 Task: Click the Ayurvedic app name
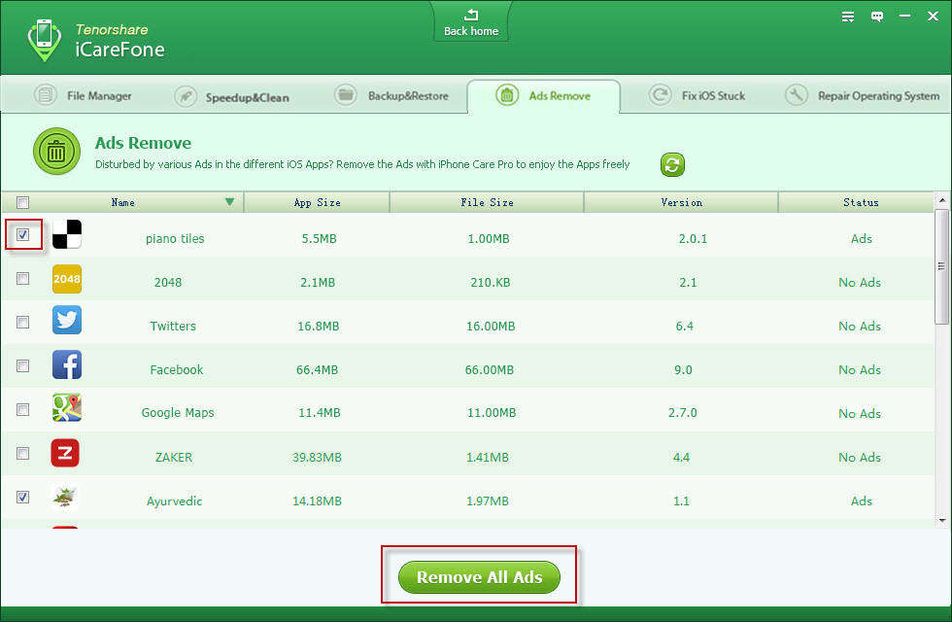pyautogui.click(x=174, y=501)
